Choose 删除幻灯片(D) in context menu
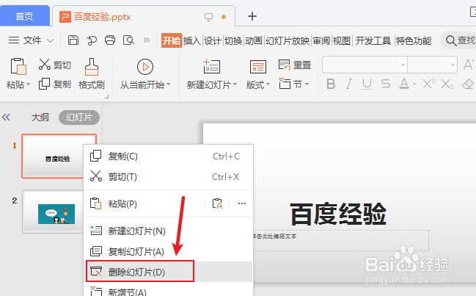The image size is (476, 296). (168, 272)
